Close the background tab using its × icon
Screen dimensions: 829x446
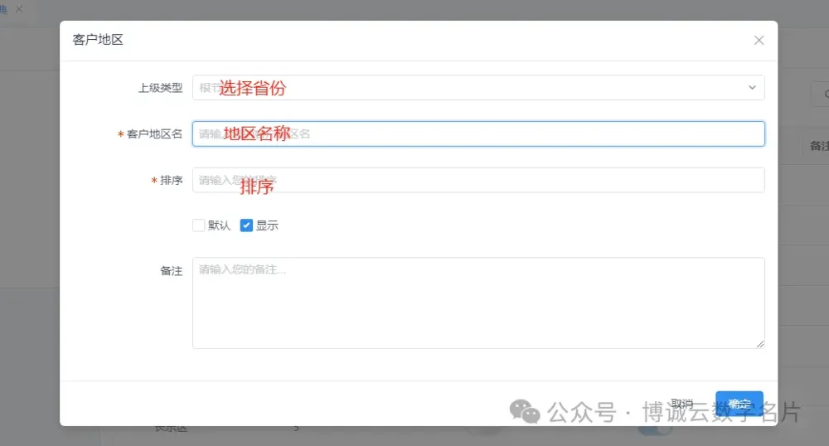point(19,8)
